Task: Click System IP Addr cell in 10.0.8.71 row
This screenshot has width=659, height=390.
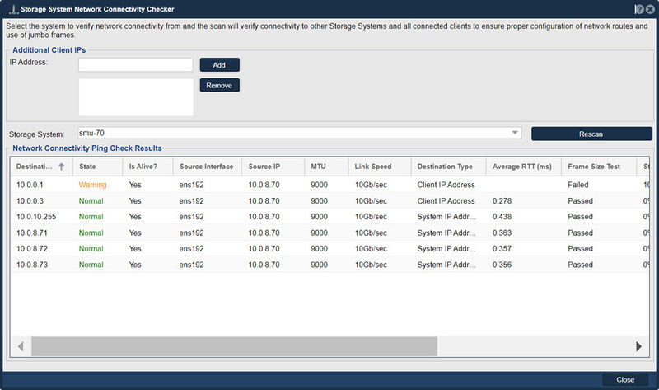Action: 446,233
